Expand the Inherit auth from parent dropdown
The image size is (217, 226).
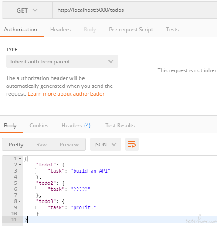tap(62, 61)
